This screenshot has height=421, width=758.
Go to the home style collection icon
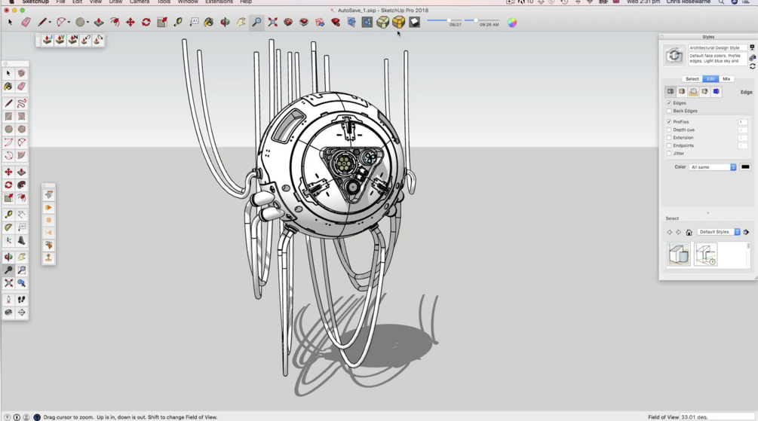689,232
